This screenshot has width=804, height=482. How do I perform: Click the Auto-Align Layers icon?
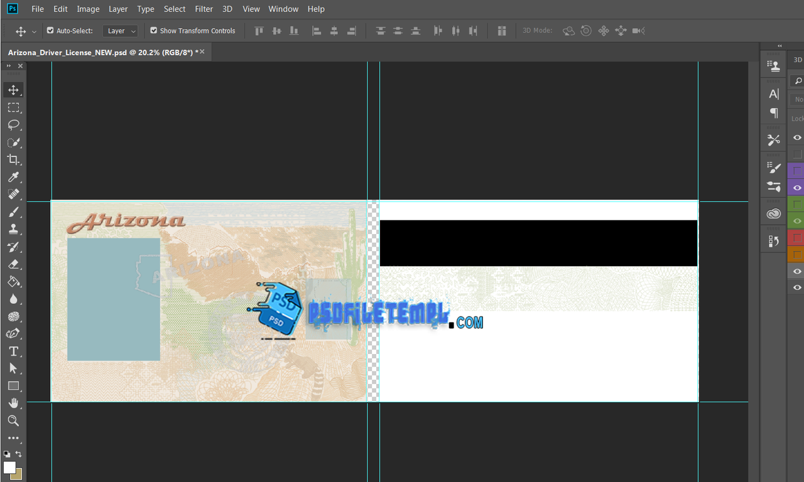[502, 30]
